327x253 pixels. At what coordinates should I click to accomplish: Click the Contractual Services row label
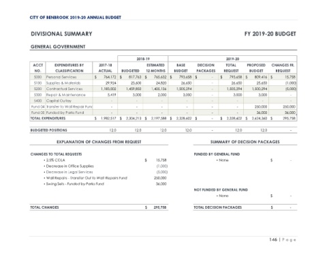pyautogui.click(x=65, y=89)
